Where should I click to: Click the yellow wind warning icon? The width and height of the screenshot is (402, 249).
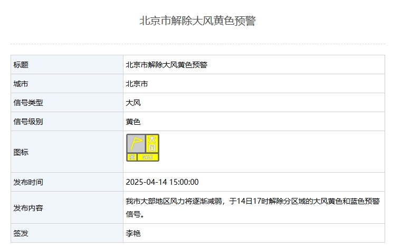tap(142, 147)
